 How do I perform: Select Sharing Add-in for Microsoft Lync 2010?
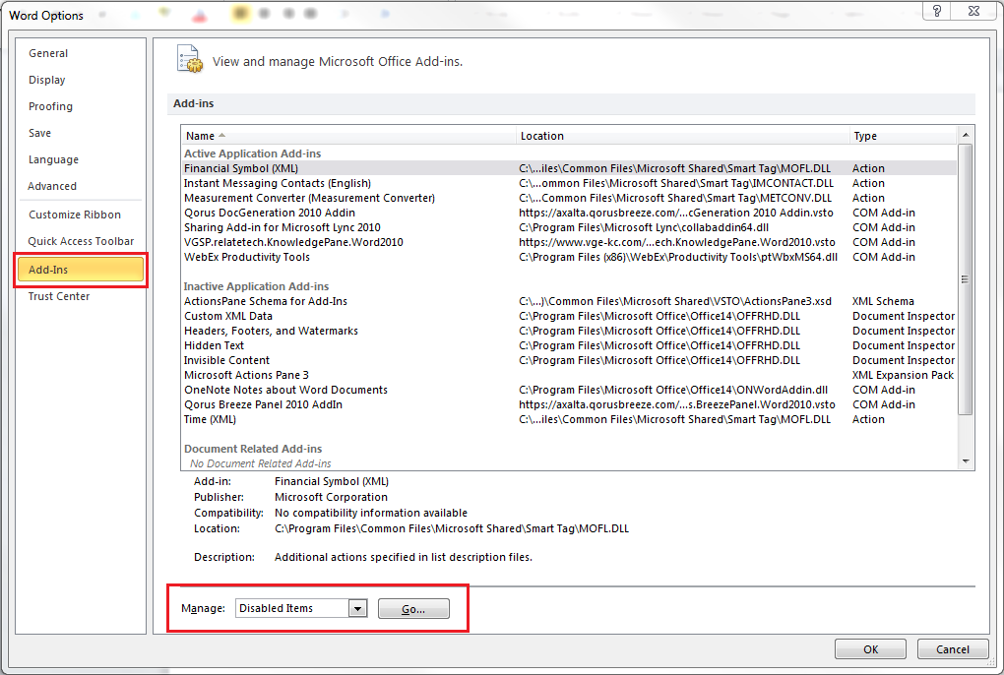coord(569,227)
